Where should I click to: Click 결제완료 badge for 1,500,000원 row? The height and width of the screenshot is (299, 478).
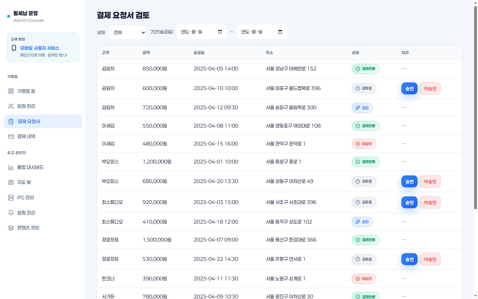point(365,240)
